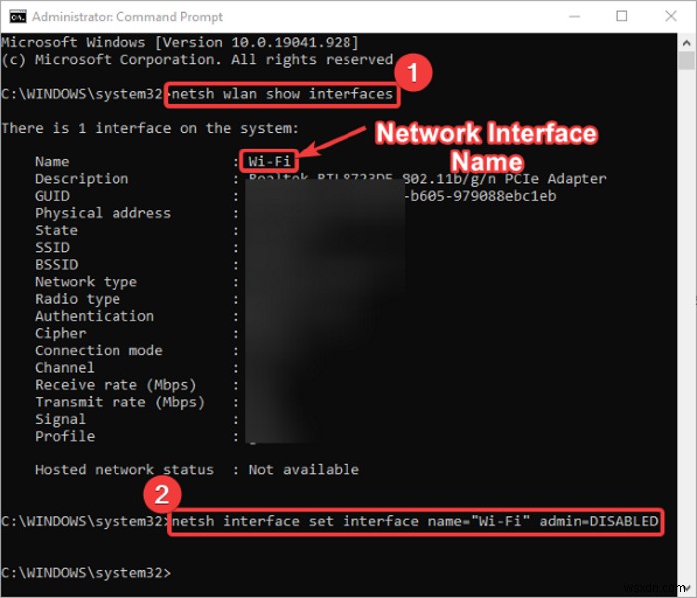Click the '802.11b/g/n PCIe Adapter' description text
Screen dimensions: 697x598
[x=505, y=179]
